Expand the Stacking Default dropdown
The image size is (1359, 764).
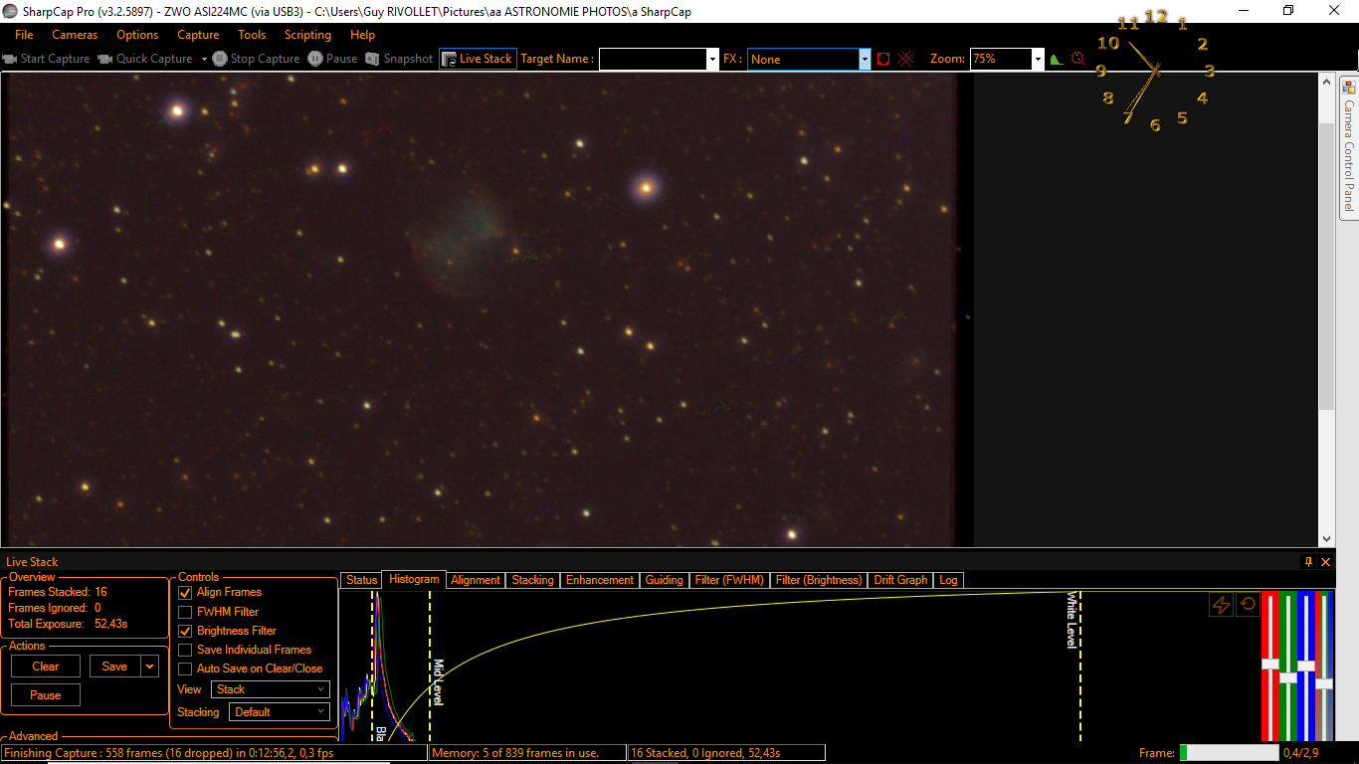(x=280, y=712)
